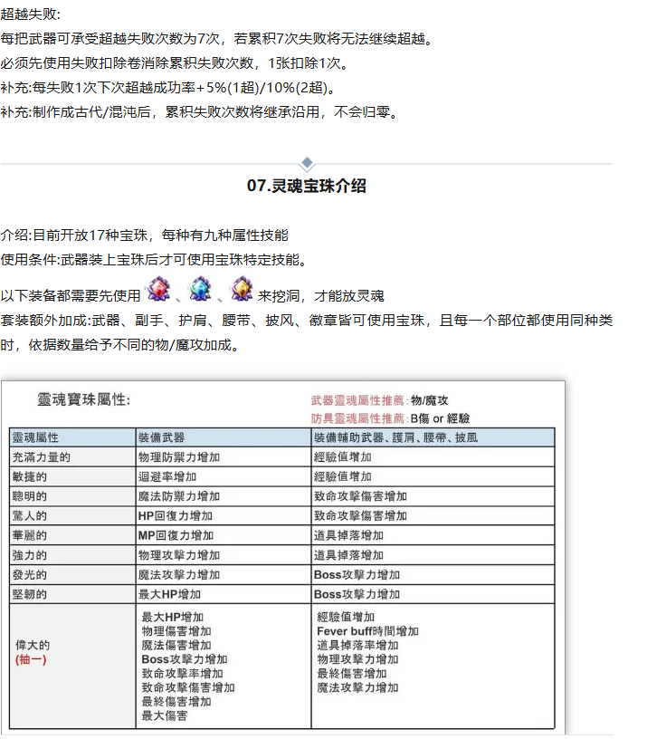Click the "最大傷害" entry
Image resolution: width=647 pixels, height=739 pixels.
[165, 715]
